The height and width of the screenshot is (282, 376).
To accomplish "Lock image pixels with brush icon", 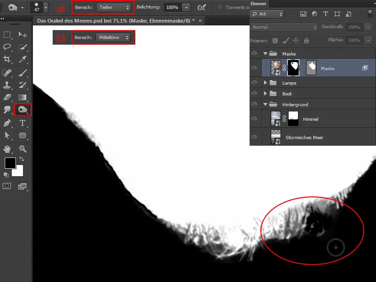I will (286, 40).
